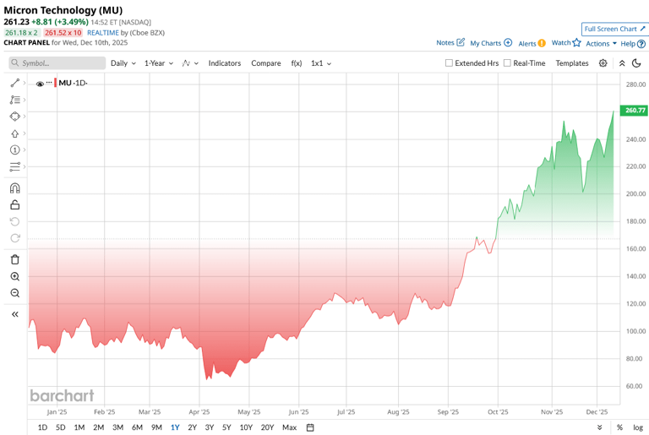
Task: Switch to dark mode via moon icon
Action: pos(636,63)
